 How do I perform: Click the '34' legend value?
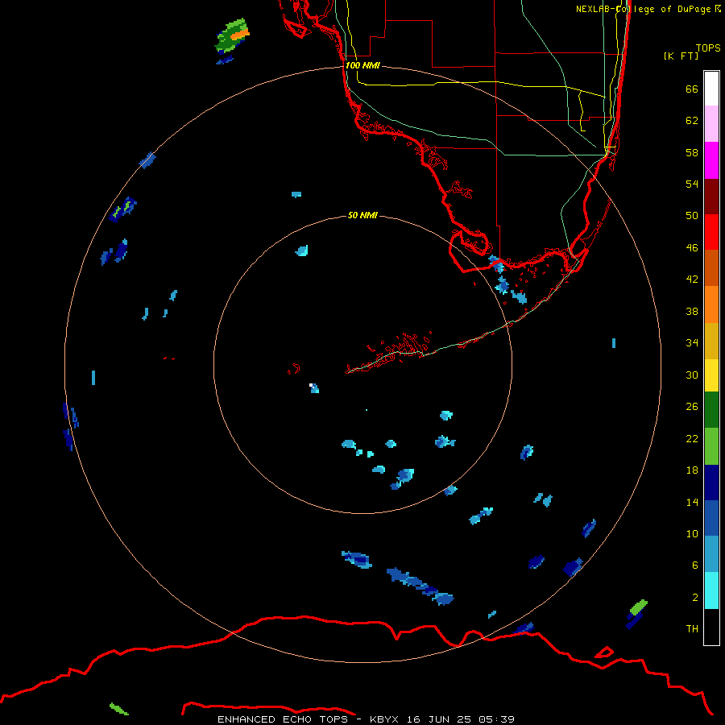692,342
